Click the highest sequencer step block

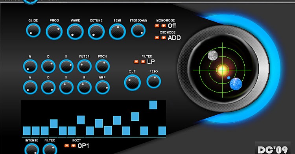point(153,105)
